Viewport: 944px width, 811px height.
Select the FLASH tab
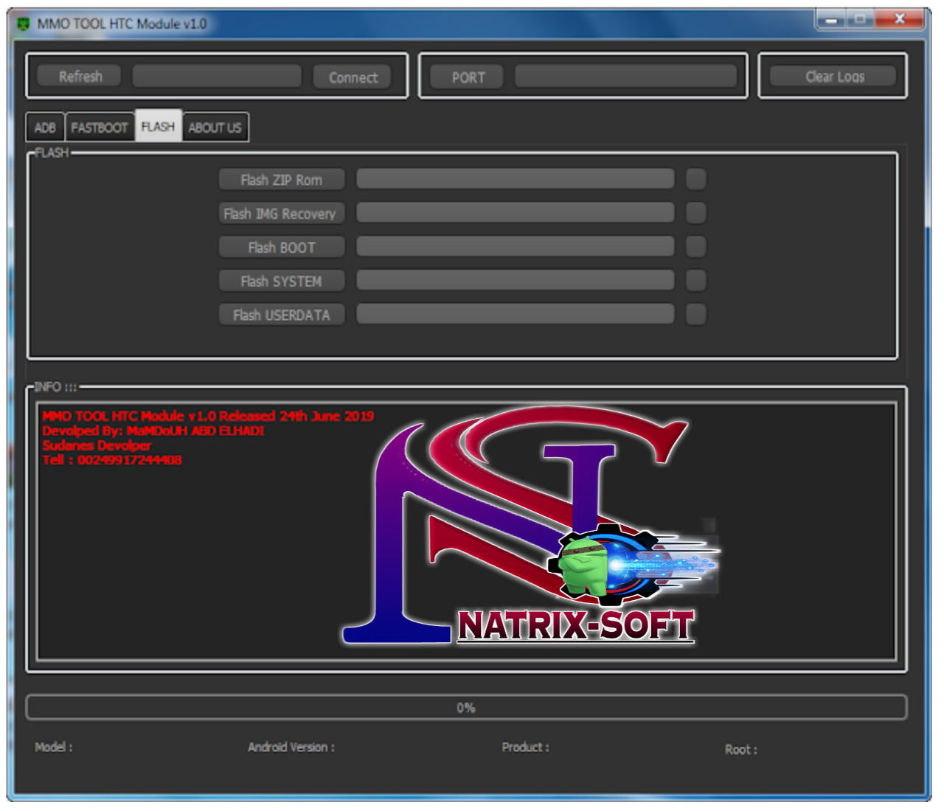[x=158, y=127]
